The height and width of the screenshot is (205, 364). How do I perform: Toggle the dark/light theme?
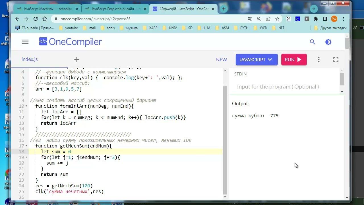[328, 42]
